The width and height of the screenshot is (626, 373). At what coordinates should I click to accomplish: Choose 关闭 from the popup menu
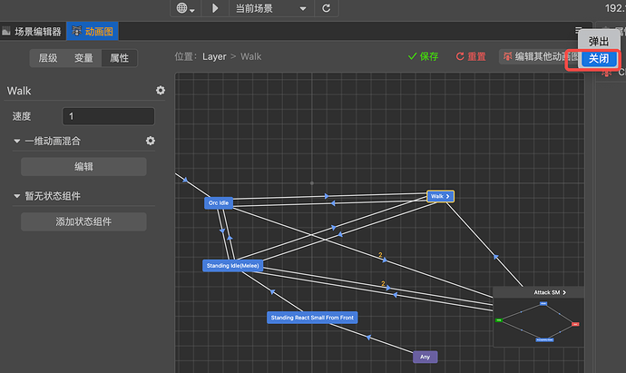click(599, 59)
